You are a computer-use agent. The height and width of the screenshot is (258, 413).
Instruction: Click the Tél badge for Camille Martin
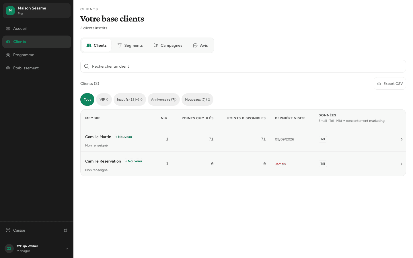click(x=323, y=139)
